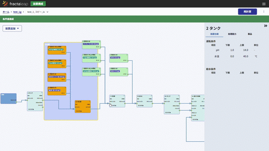Click the output port of the blue source node

tap(16, 102)
